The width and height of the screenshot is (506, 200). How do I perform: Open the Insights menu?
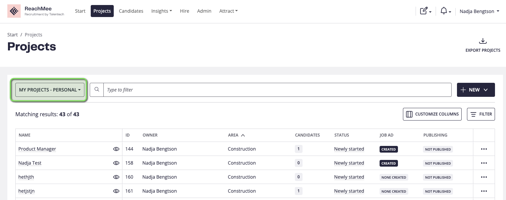coord(161,11)
